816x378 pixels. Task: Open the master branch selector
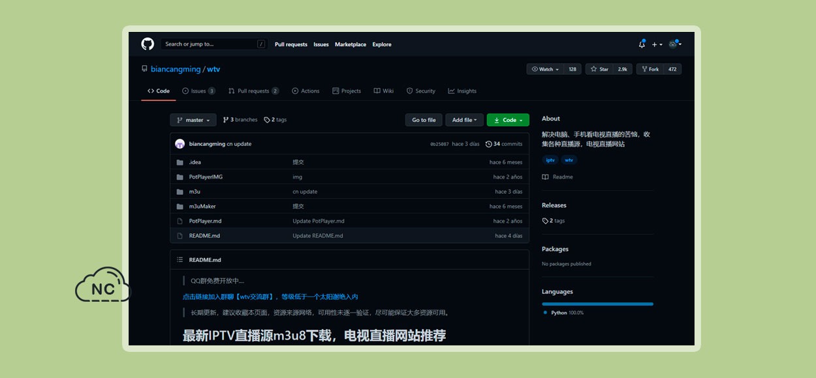click(193, 120)
